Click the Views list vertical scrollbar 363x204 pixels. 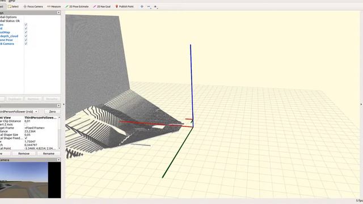coord(60,133)
